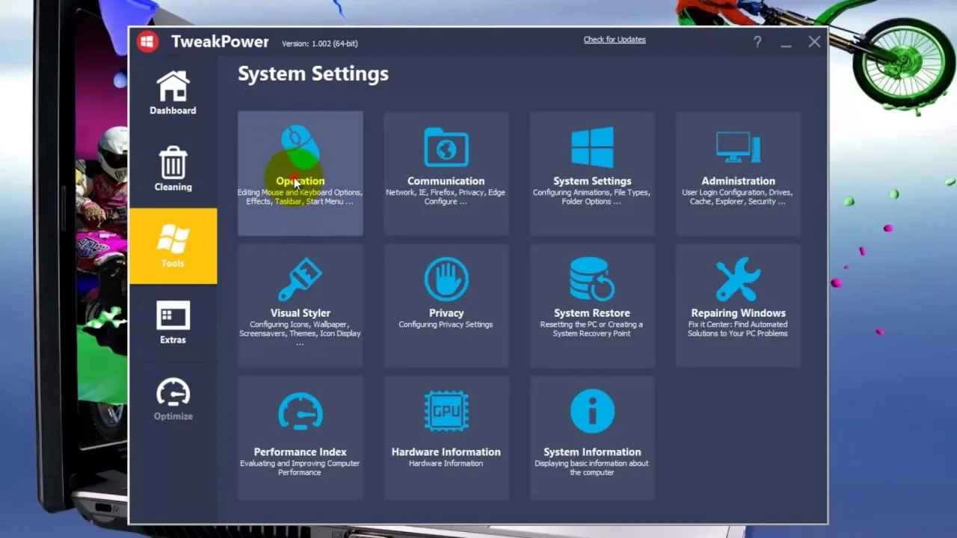Open the System Information tile title
This screenshot has width=957, height=538.
tap(592, 452)
